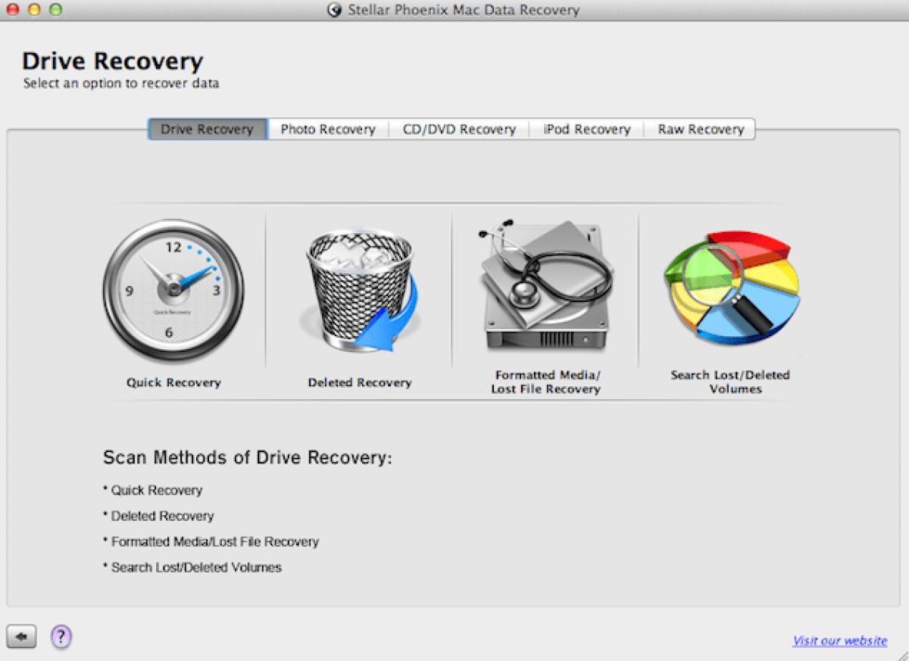Click the Help question mark icon
This screenshot has width=909, height=661.
[x=61, y=637]
